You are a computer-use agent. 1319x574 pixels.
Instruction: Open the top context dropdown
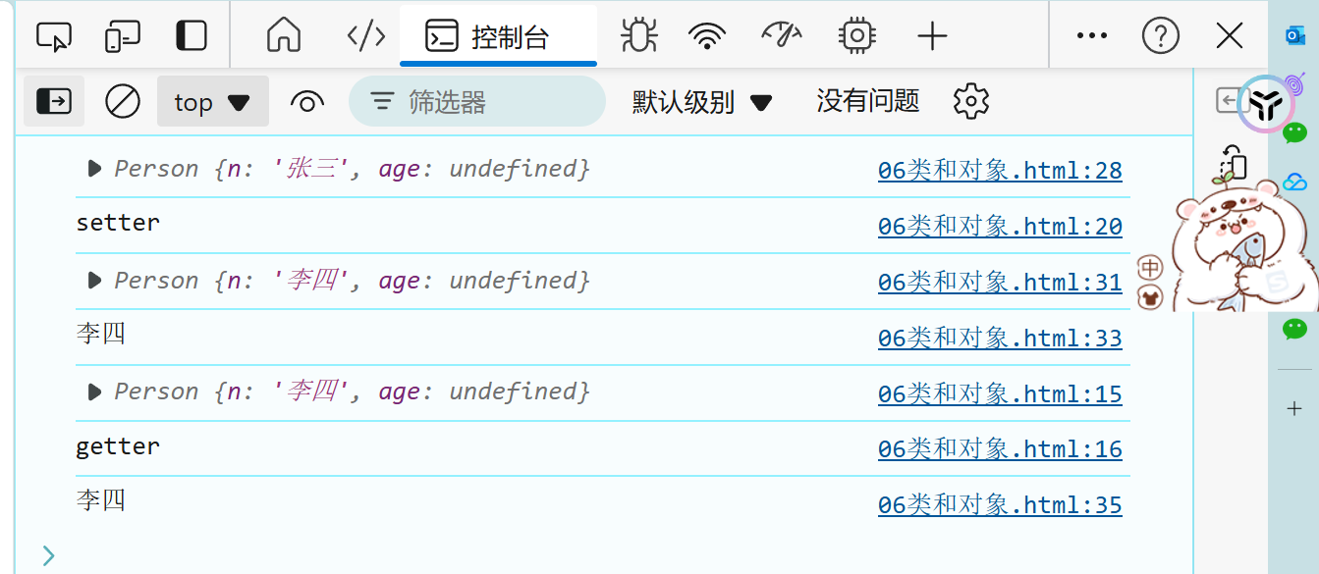point(212,102)
